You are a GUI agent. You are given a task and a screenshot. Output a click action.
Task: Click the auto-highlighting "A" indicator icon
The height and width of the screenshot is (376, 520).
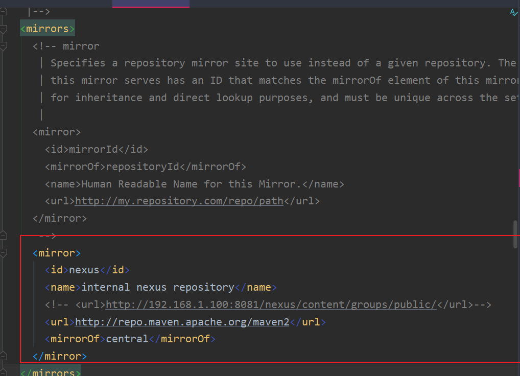[514, 12]
